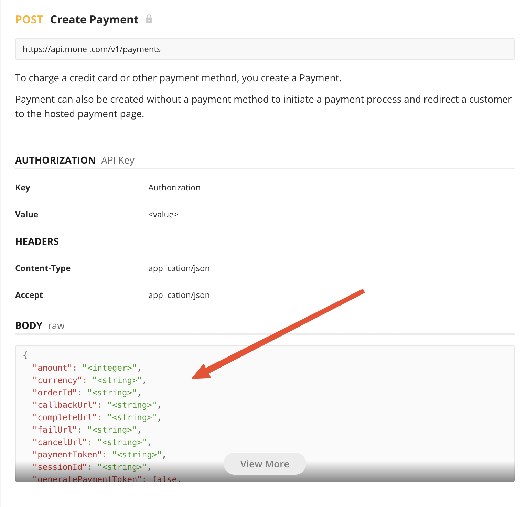Click the lock icon beside Create Payment
This screenshot has width=527, height=507.
point(149,20)
